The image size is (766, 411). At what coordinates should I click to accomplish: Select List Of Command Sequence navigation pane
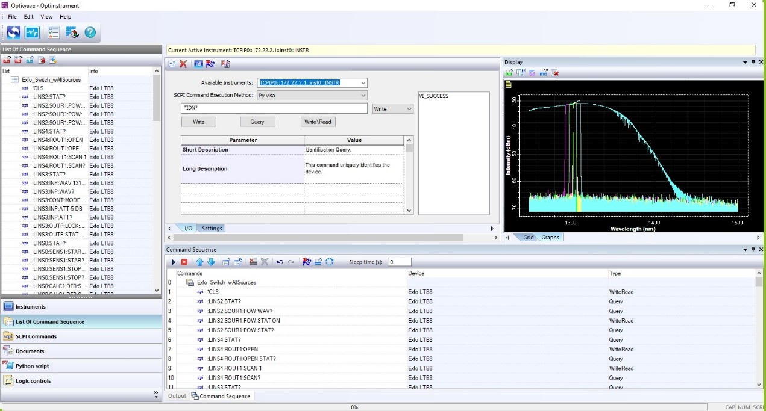coord(81,321)
